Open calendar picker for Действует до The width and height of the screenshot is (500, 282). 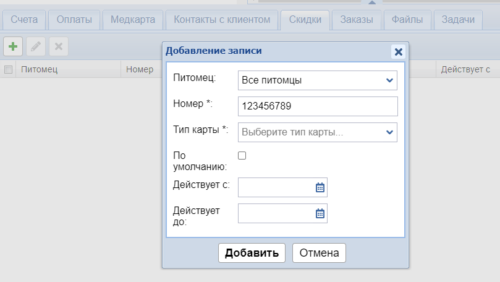(x=320, y=213)
